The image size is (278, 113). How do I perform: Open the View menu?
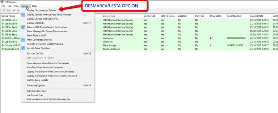point(16,6)
